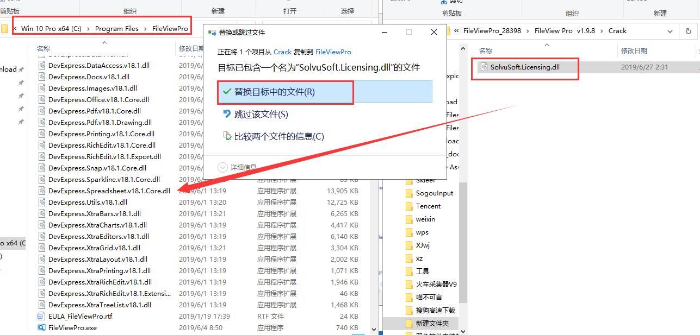Select Tencent folder in right tree
This screenshot has width=700, height=335.
[x=429, y=206]
